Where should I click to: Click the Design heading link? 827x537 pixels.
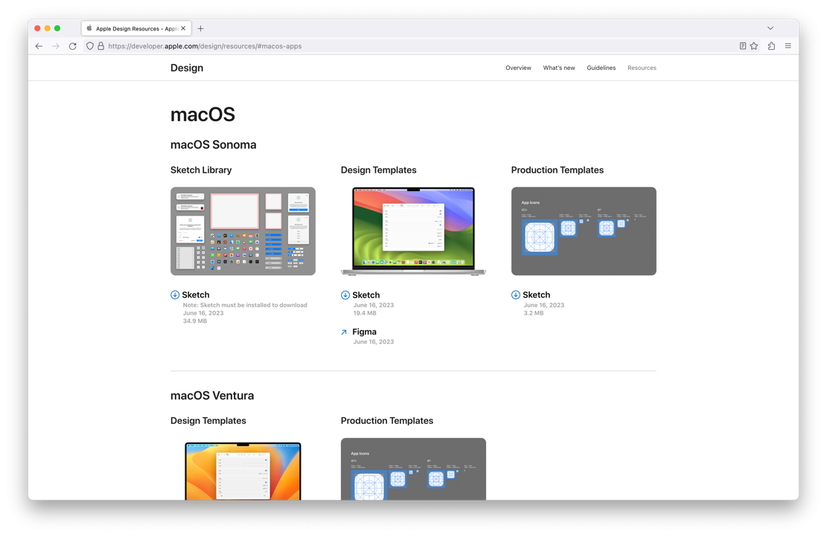pos(187,68)
